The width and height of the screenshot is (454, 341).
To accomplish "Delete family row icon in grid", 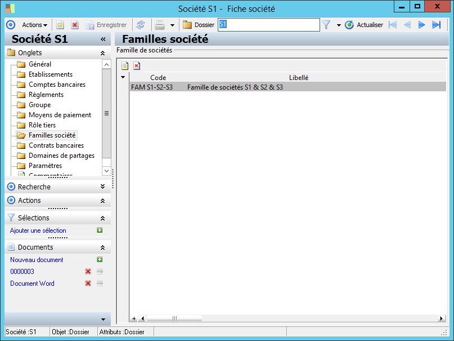I will click(137, 66).
